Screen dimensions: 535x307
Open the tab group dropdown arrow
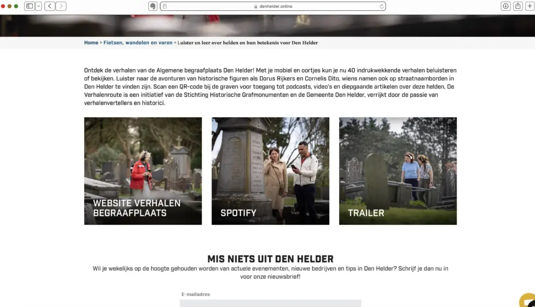[x=39, y=6]
